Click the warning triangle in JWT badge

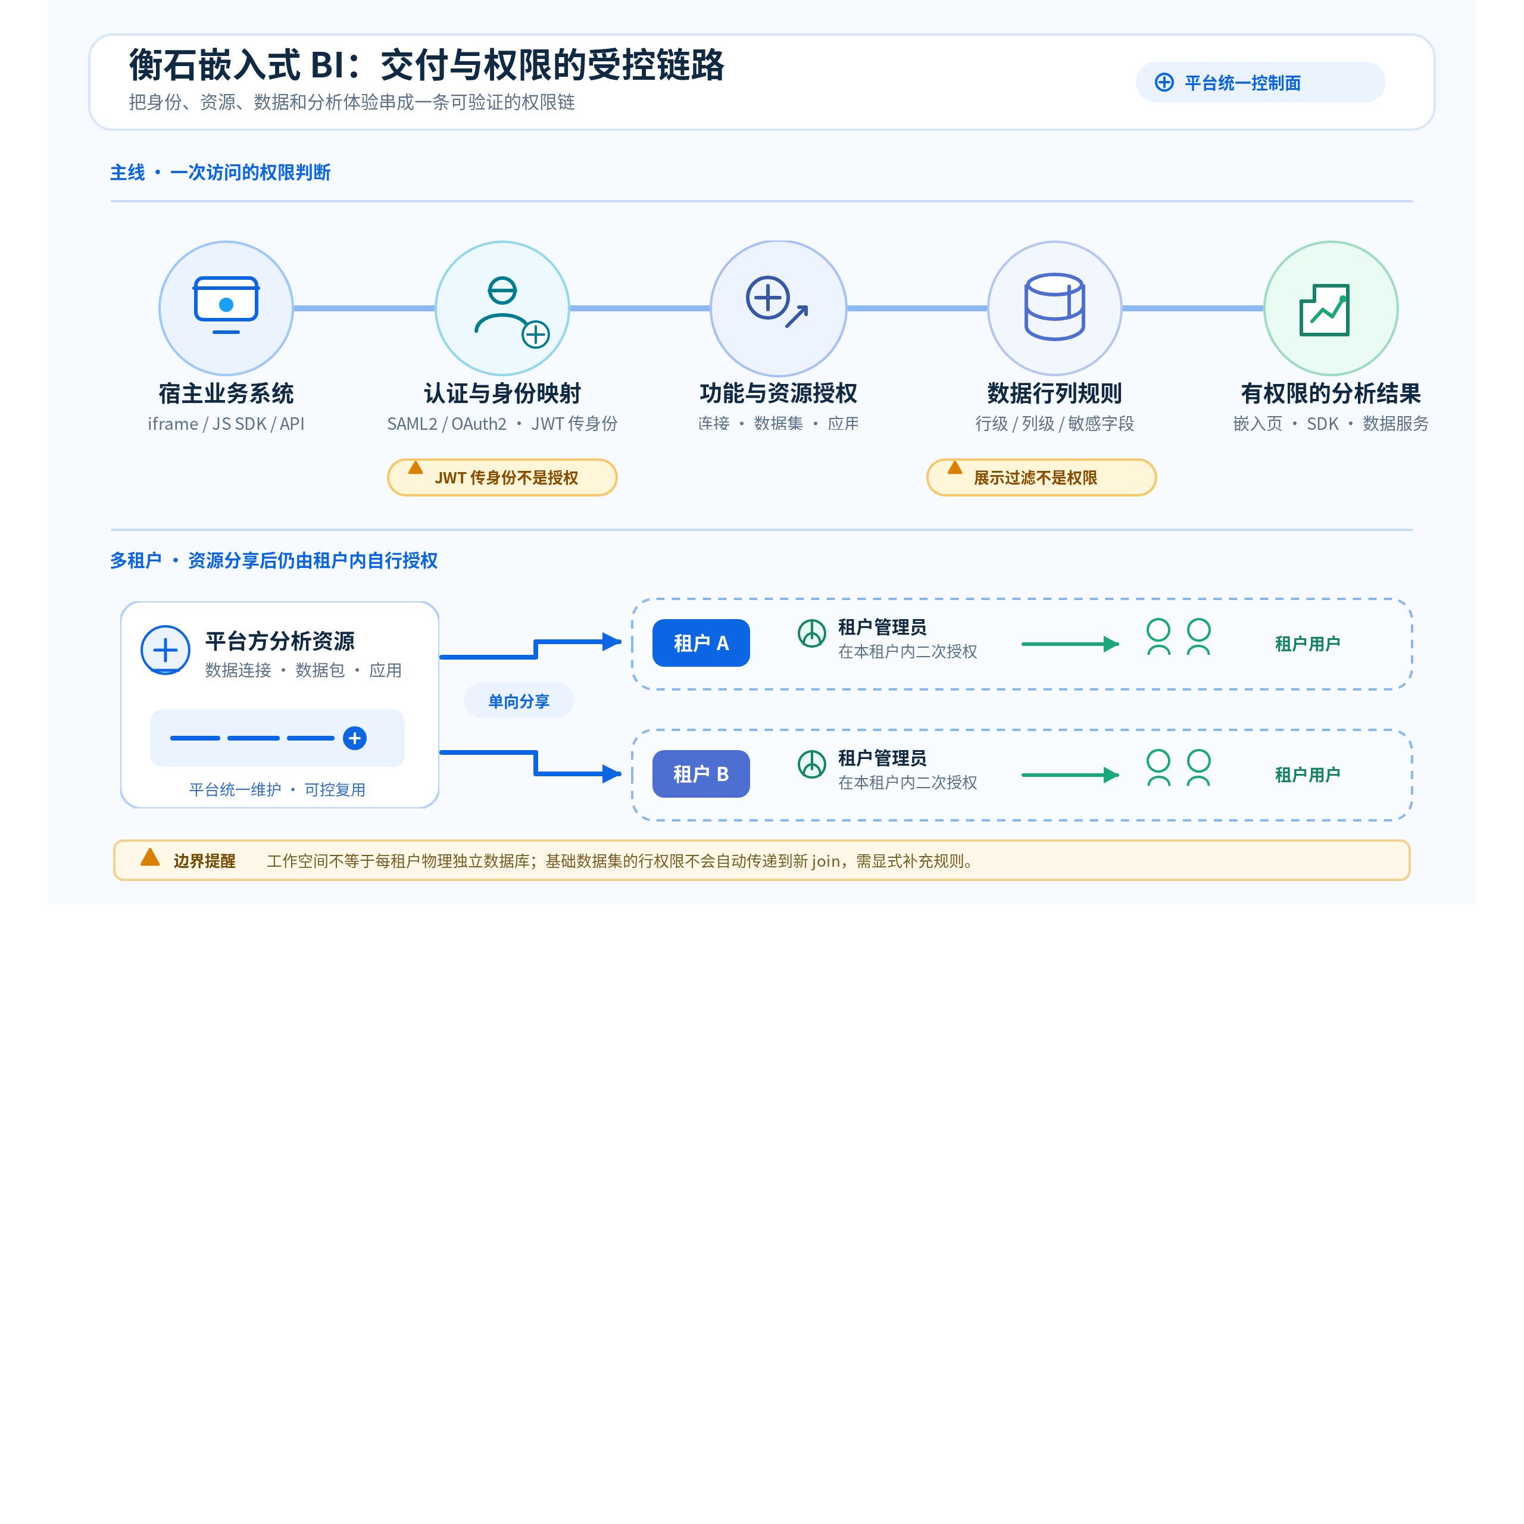pos(416,468)
